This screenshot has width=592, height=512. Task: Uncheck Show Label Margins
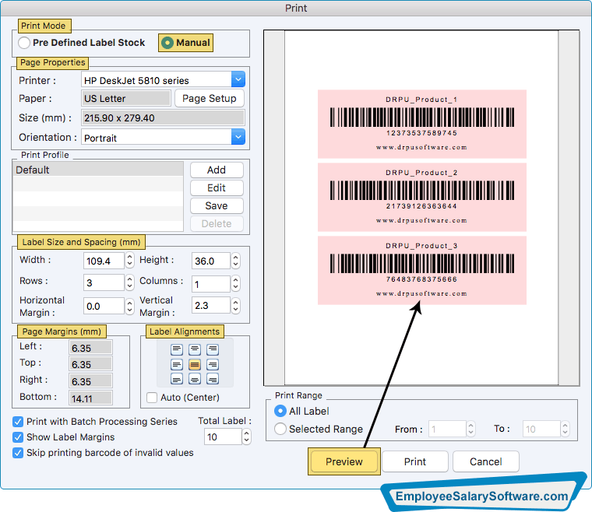click(18, 437)
